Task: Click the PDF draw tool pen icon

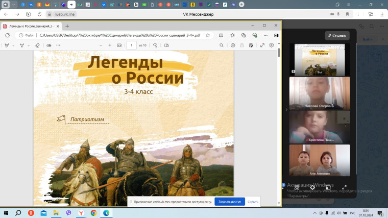Action: point(7,45)
